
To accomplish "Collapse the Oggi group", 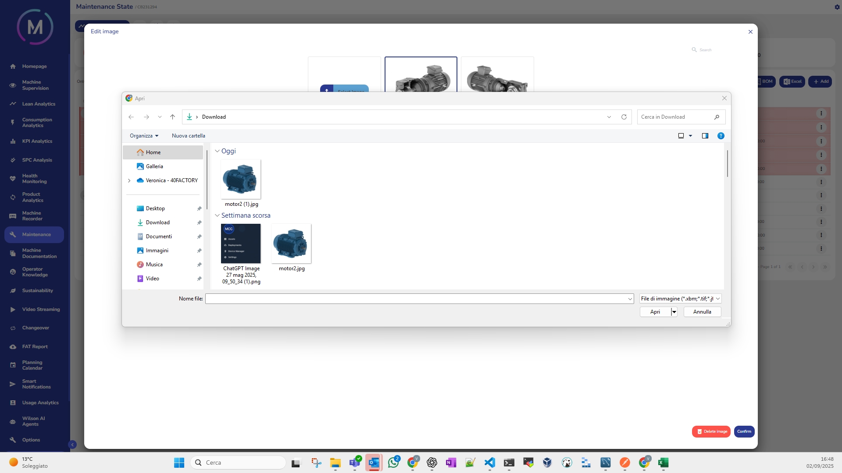I will coord(217,151).
